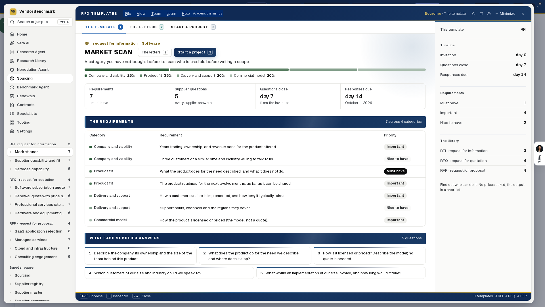The width and height of the screenshot is (545, 307).
Task: Select Market scan in the sidebar list
Action: click(x=40, y=152)
